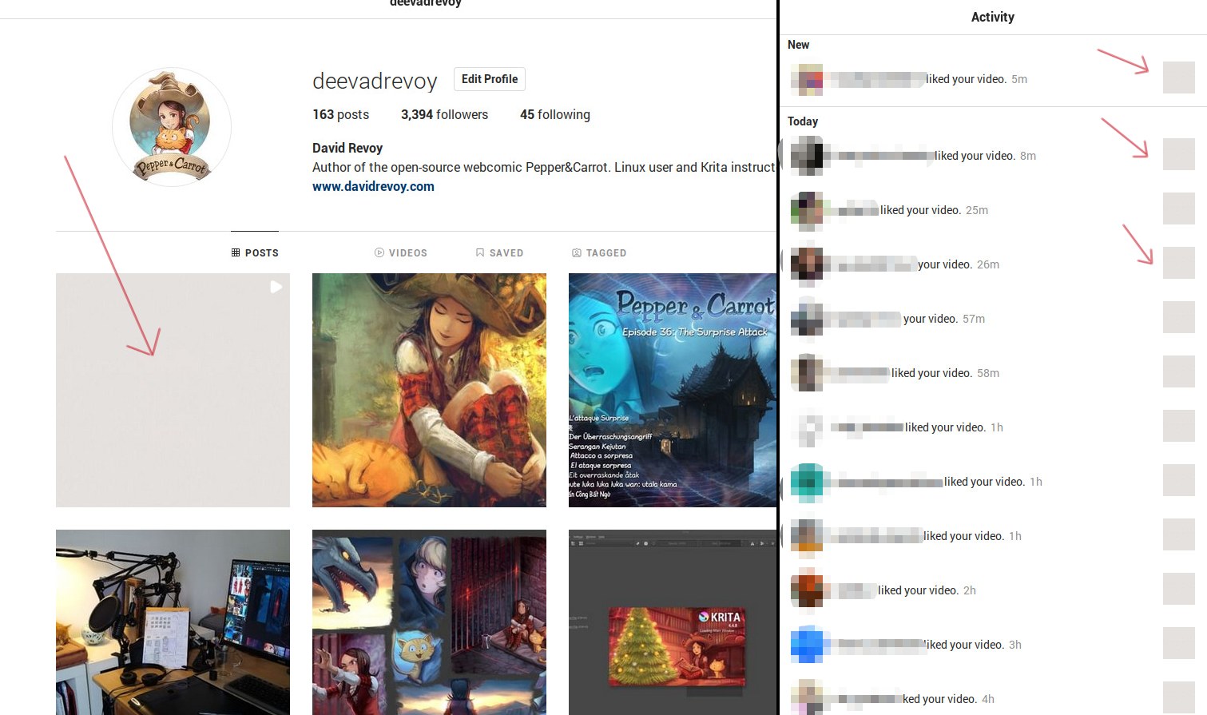The width and height of the screenshot is (1207, 715).
Task: Open the avatar of the 8m activity row
Action: (x=807, y=156)
